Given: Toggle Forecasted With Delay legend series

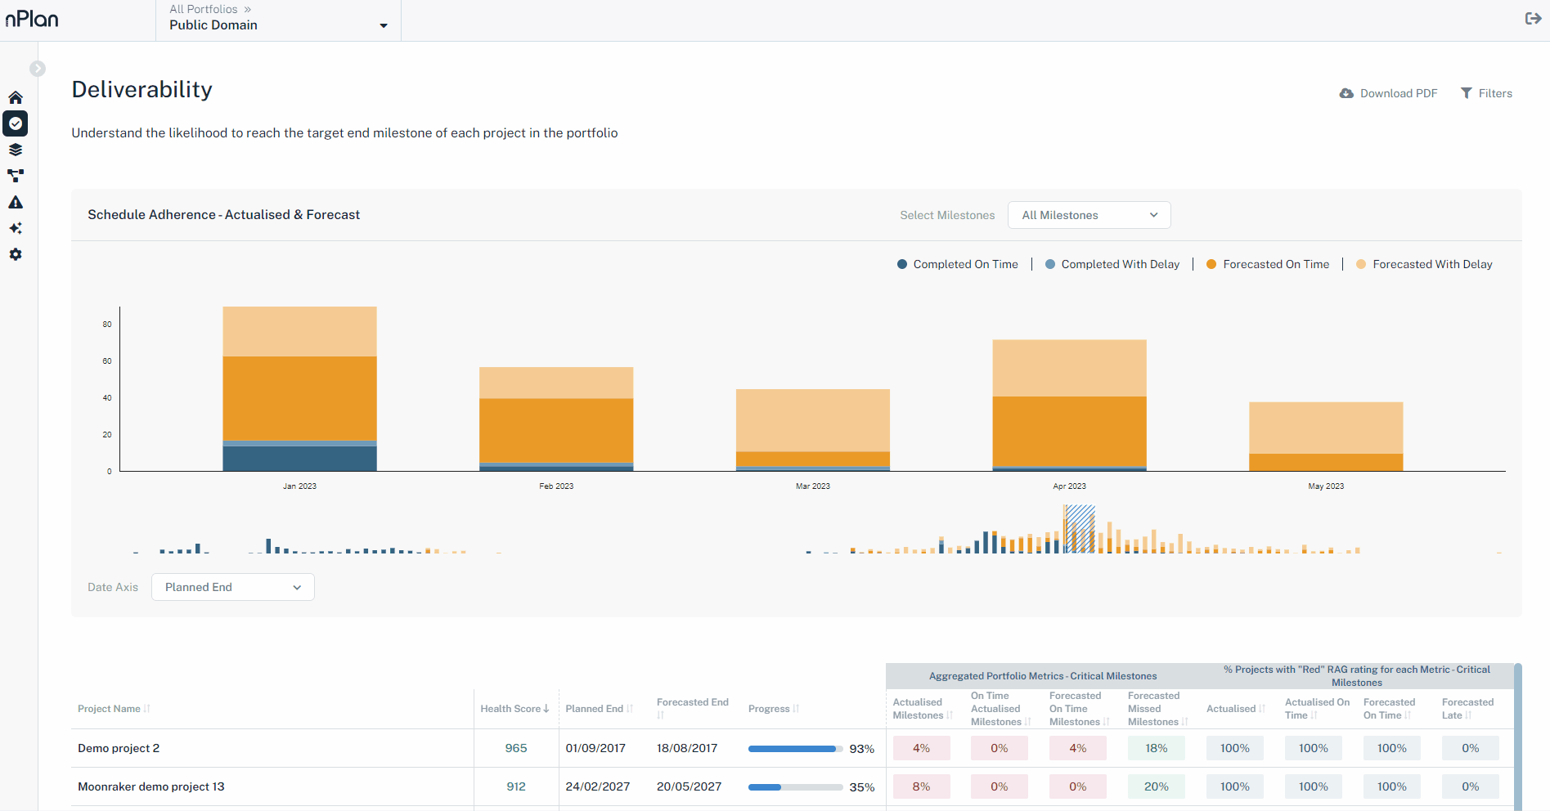Looking at the screenshot, I should coord(1424,264).
